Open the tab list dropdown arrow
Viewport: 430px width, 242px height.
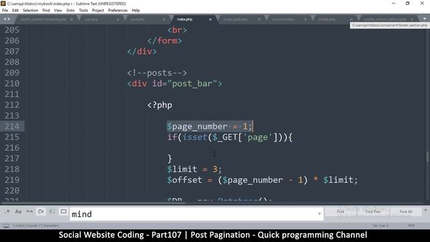pyautogui.click(x=425, y=19)
